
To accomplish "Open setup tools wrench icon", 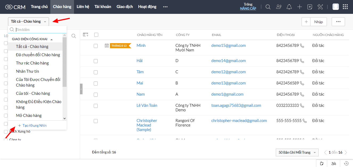I will click(x=320, y=7).
